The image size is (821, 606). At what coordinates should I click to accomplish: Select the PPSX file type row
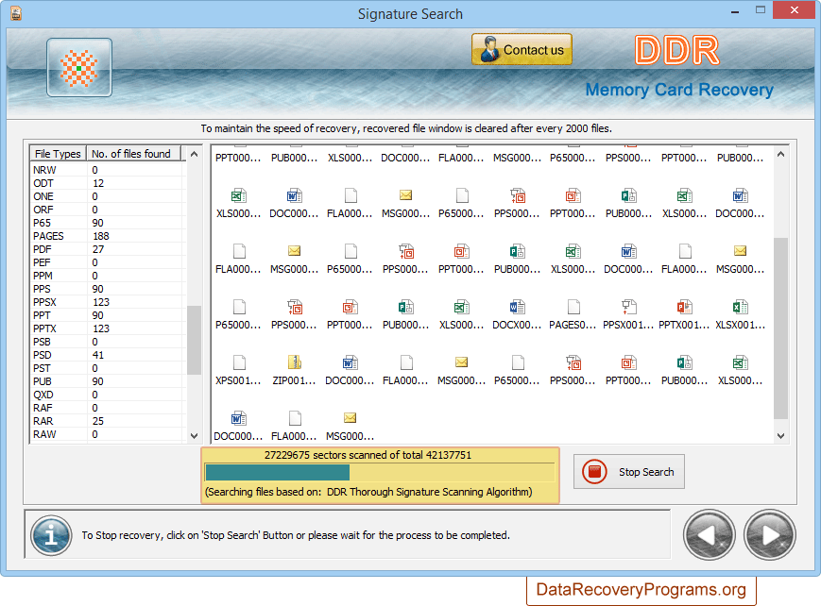point(108,302)
